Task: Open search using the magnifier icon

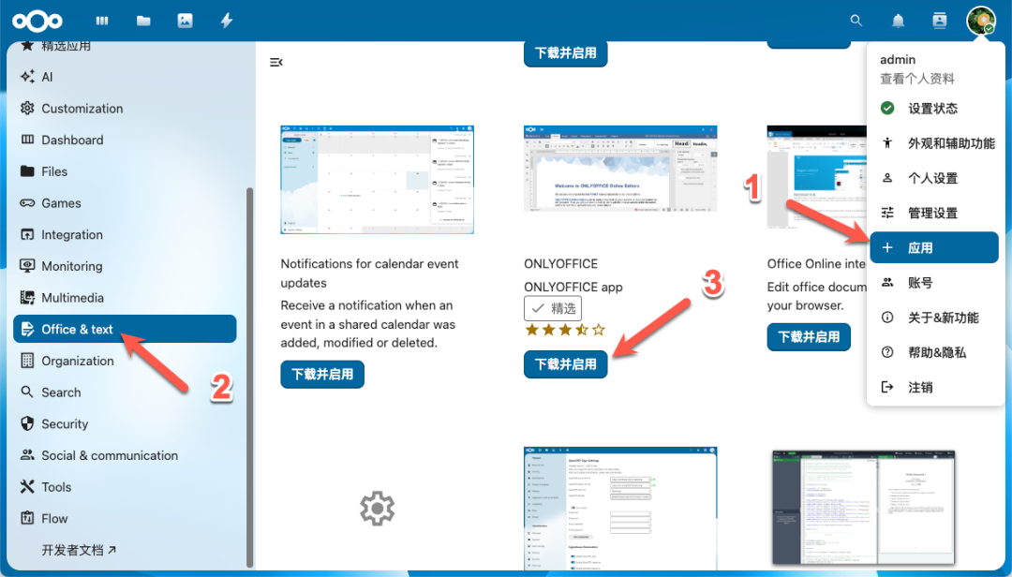Action: coord(856,20)
